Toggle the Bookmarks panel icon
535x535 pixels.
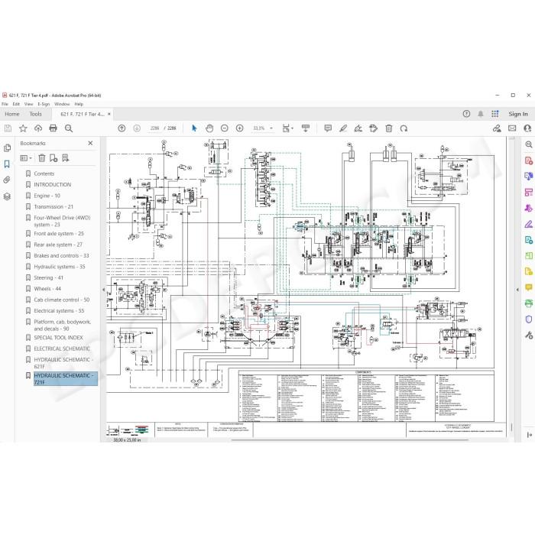coord(7,164)
